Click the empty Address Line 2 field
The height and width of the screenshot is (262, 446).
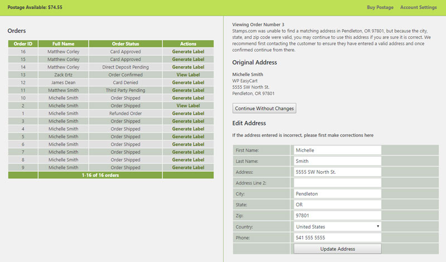click(337, 183)
